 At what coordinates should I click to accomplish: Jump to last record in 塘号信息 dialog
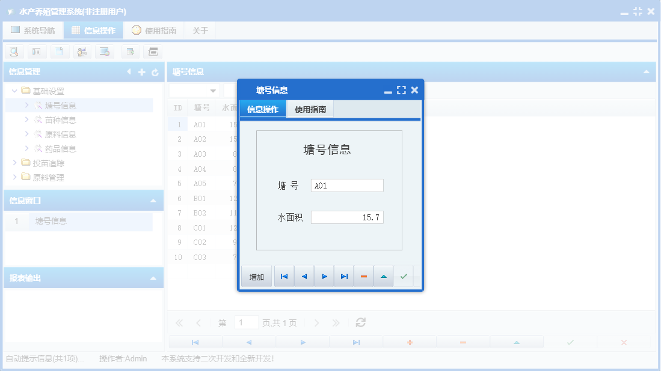pos(343,276)
